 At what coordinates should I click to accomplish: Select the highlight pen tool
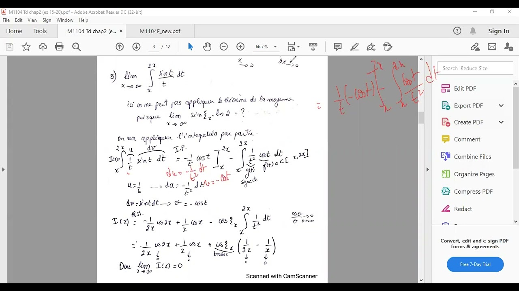pyautogui.click(x=354, y=47)
